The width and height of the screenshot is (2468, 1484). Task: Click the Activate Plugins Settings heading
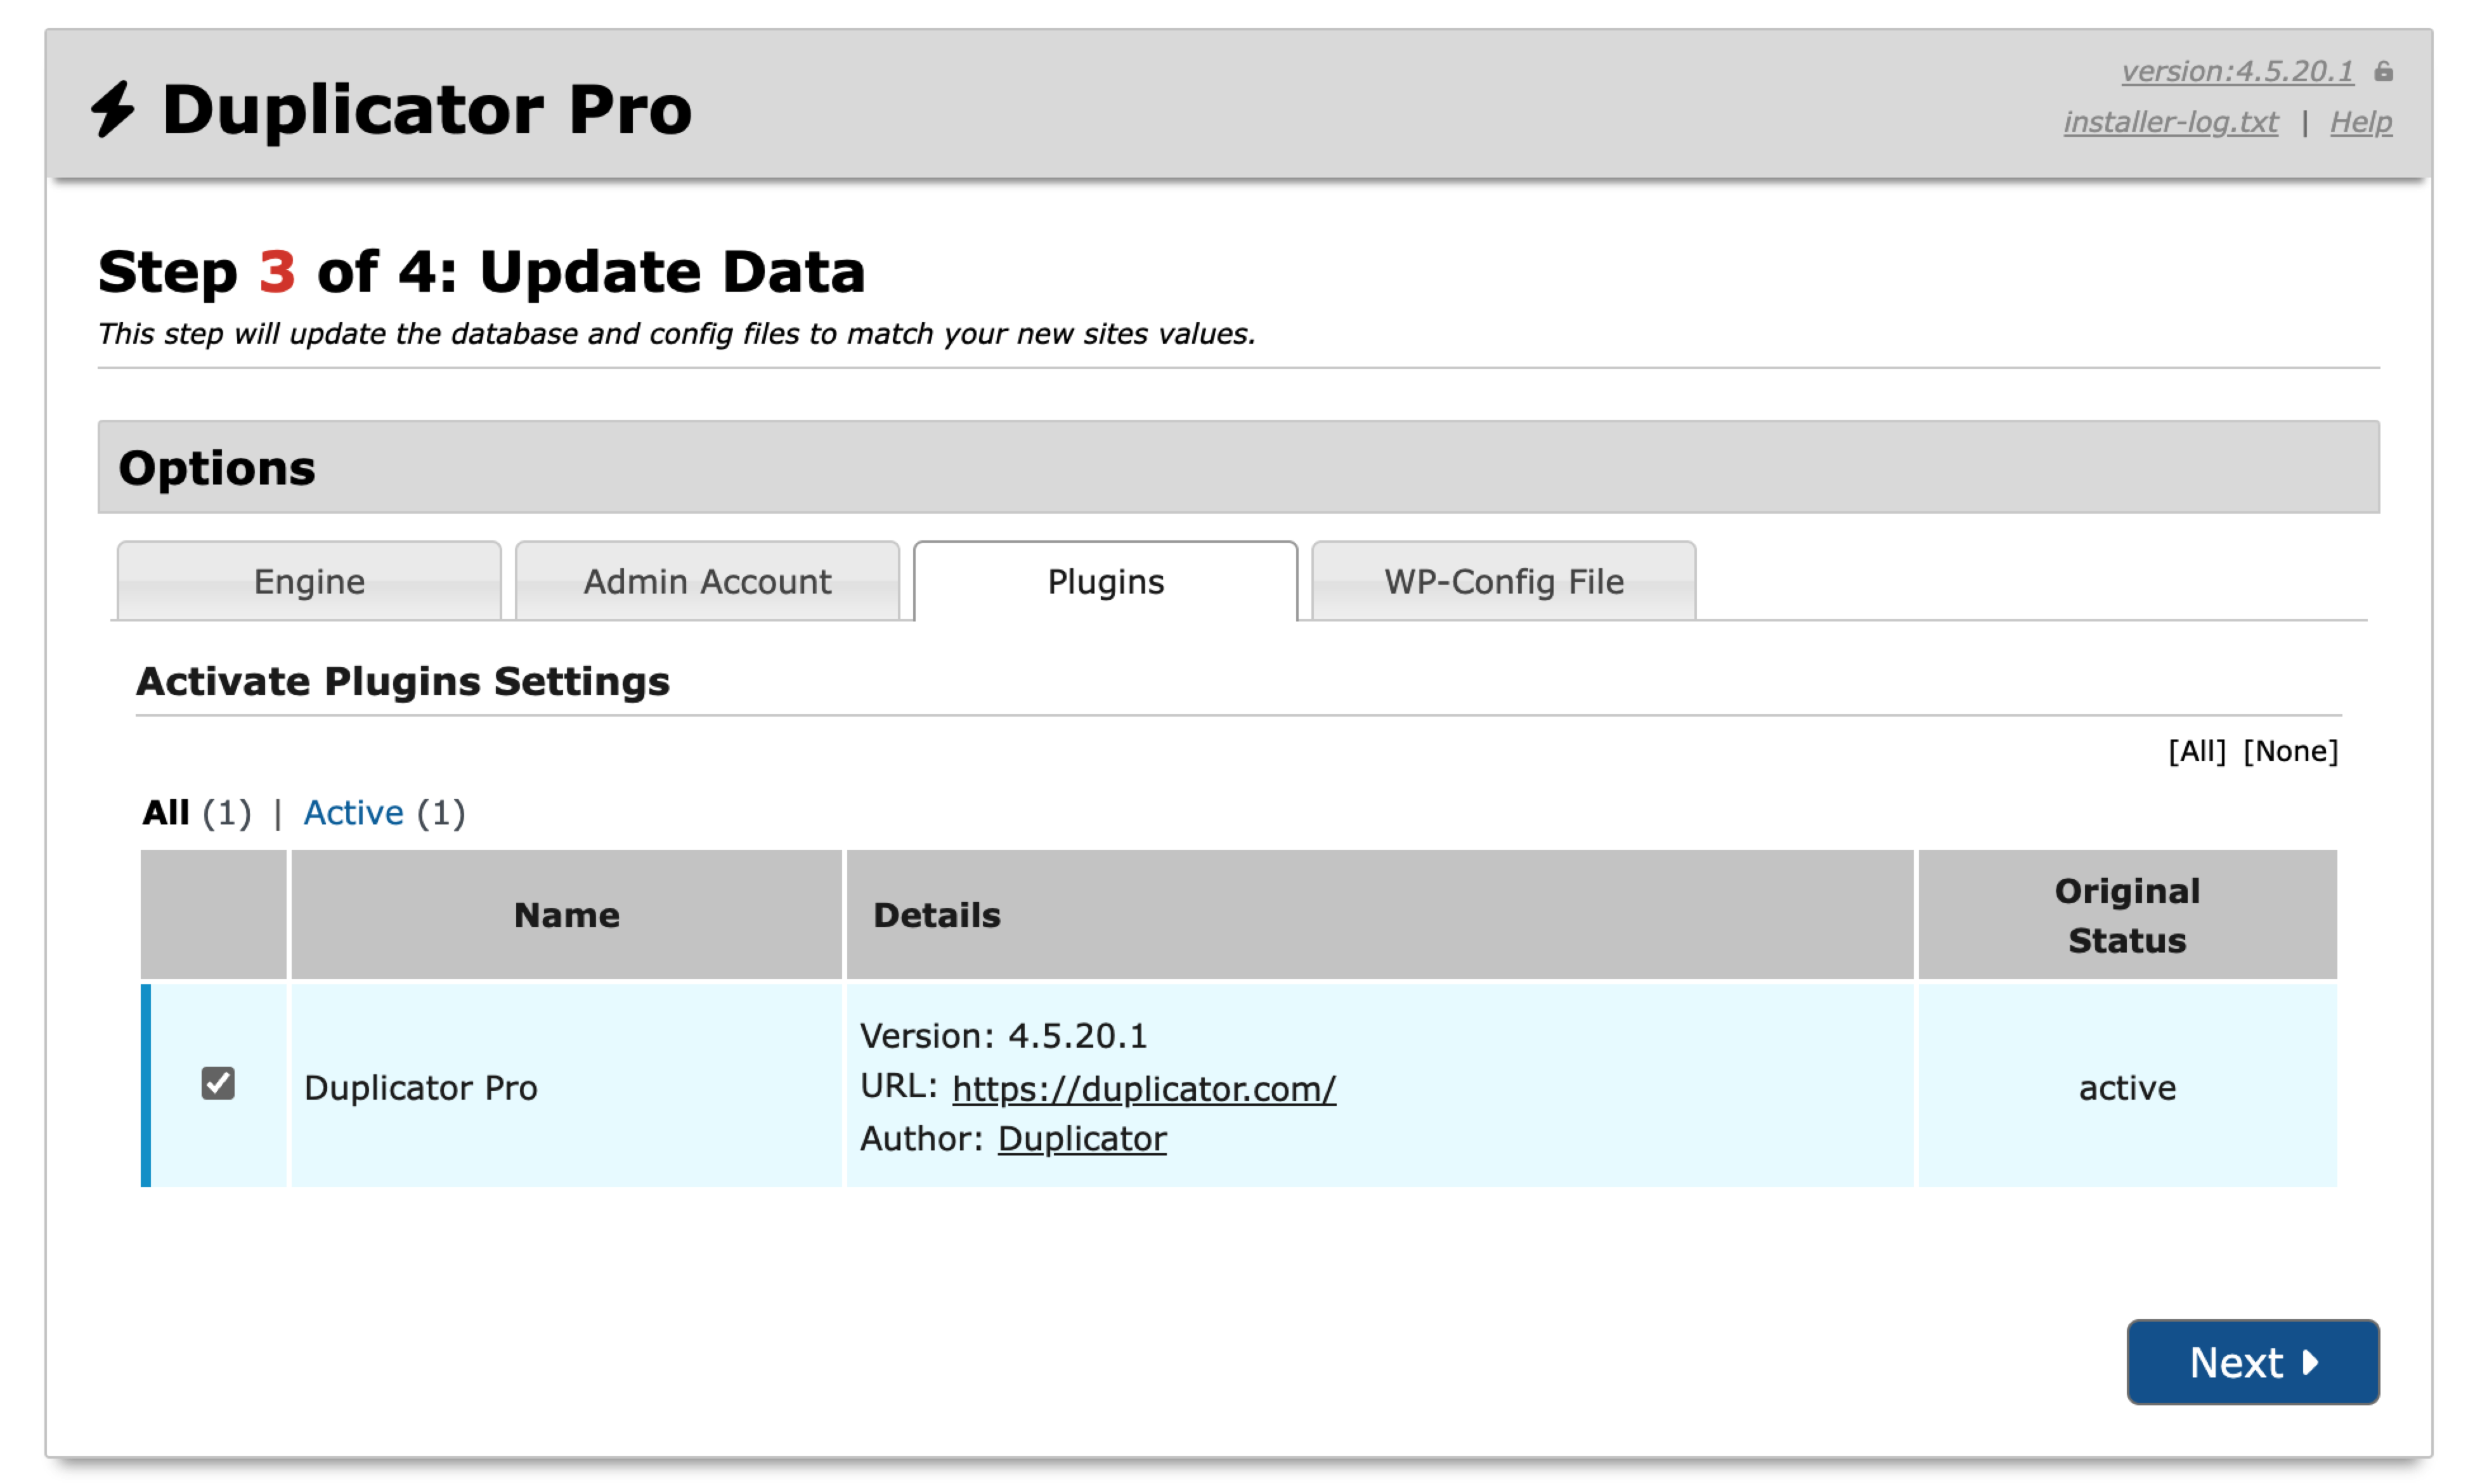pyautogui.click(x=403, y=681)
